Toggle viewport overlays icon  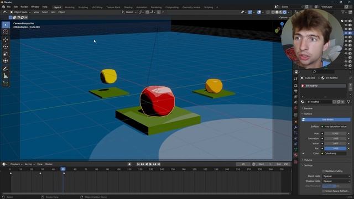(x=259, y=12)
